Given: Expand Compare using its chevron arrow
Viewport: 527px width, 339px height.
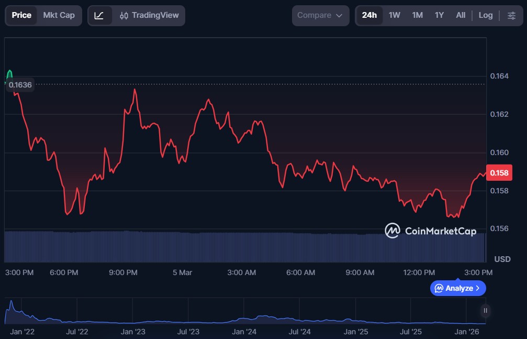Looking at the screenshot, I should (339, 16).
